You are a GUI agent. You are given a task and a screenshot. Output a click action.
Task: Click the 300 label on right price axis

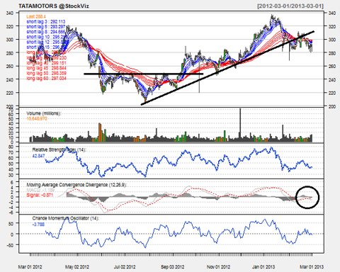click(332, 40)
